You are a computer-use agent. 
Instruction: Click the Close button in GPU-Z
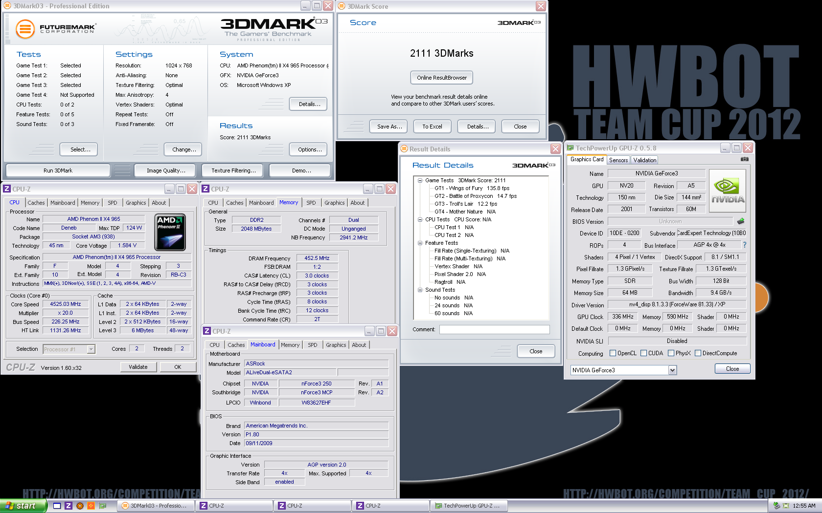[732, 369]
